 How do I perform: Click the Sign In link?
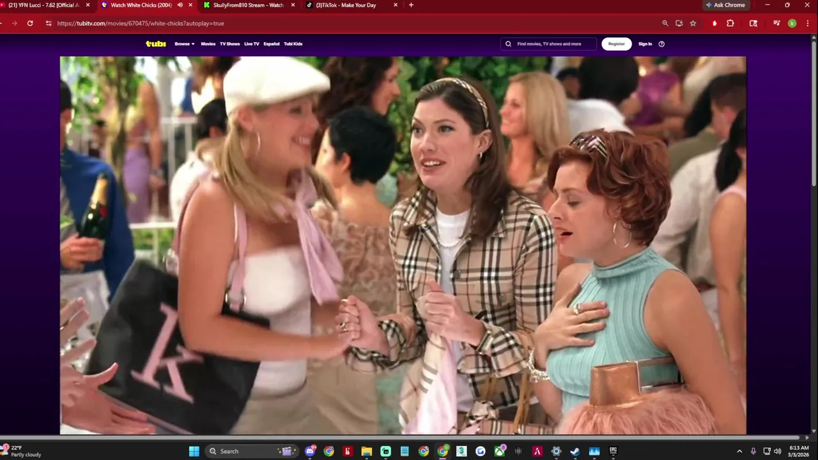(x=645, y=44)
